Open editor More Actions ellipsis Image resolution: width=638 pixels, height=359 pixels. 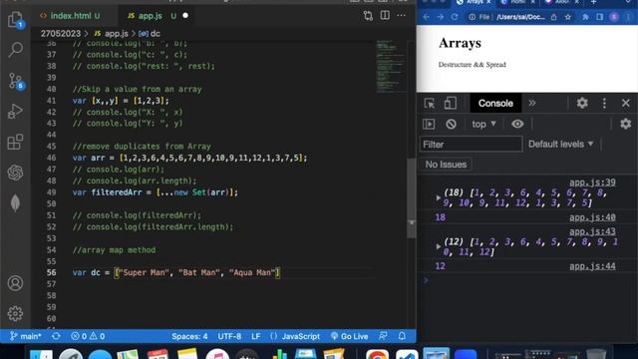(x=401, y=16)
